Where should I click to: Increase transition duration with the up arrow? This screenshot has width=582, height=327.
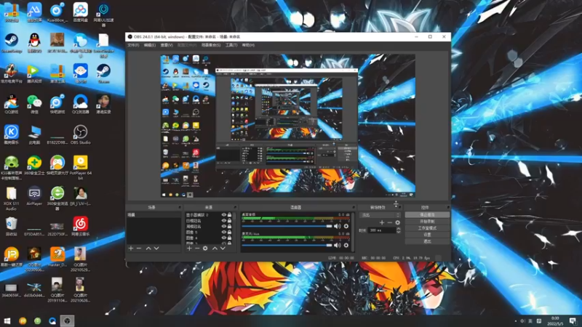click(x=398, y=229)
